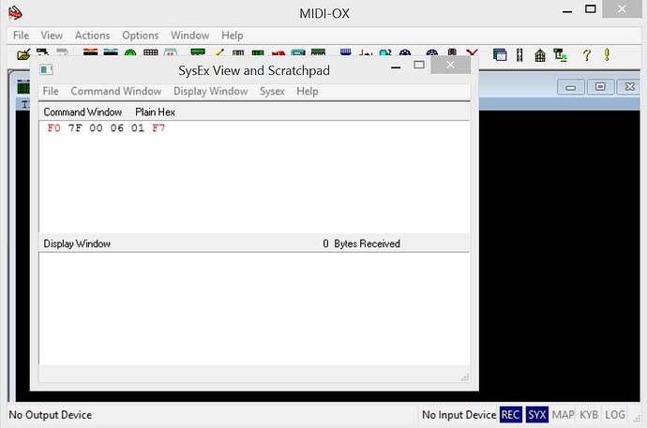Open the Window menu in MIDI-OX
The image size is (647, 428).
pyautogui.click(x=190, y=36)
